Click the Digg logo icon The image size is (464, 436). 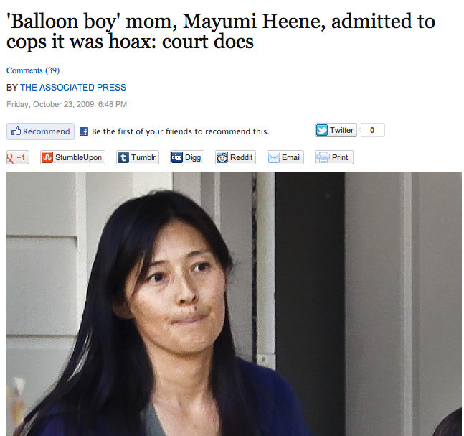[x=177, y=157]
